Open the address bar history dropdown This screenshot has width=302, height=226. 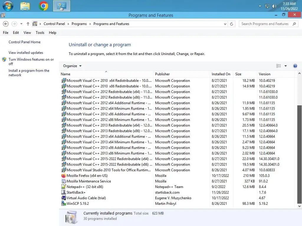tap(225, 24)
